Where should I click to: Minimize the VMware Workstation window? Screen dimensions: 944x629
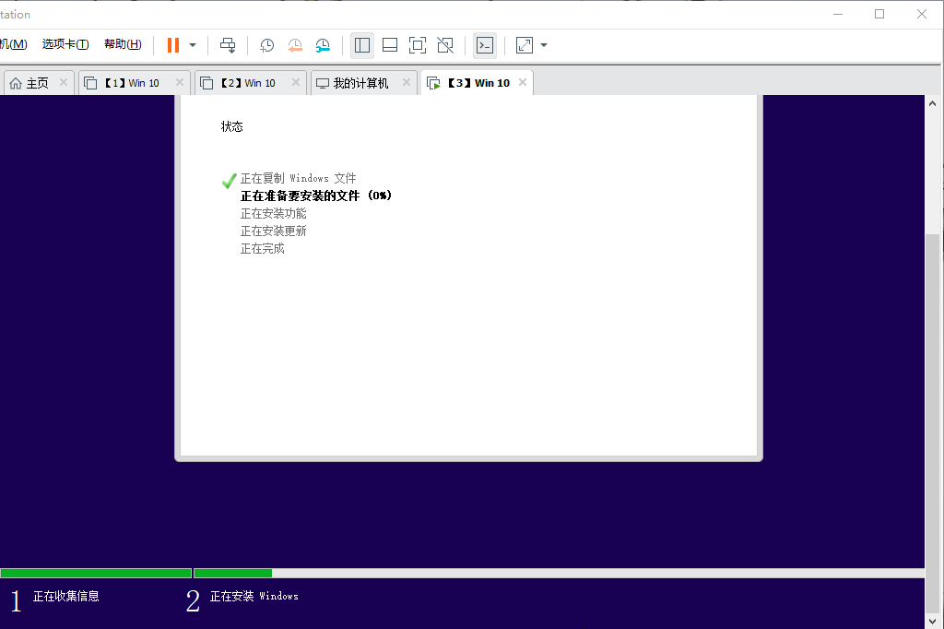click(837, 14)
